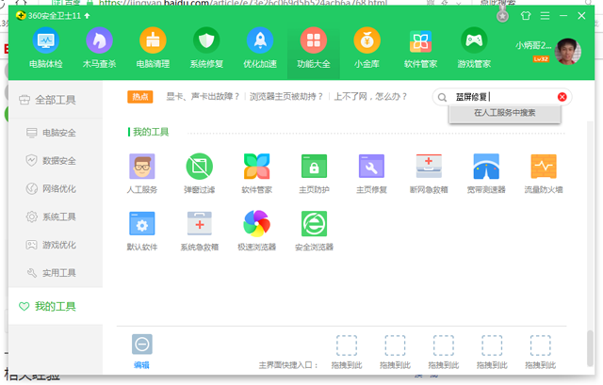Screen dimensions: 603x385
Task: Click the user avatar photo
Action: click(567, 51)
